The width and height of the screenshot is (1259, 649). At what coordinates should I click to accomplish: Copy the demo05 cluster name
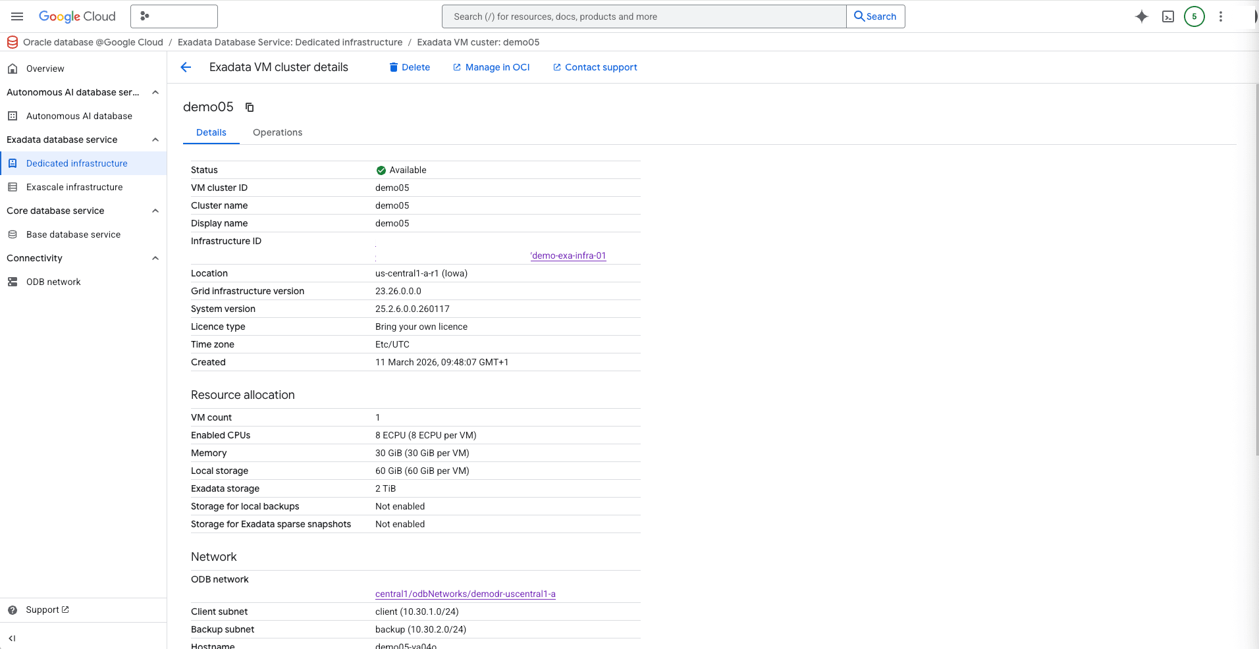coord(248,107)
